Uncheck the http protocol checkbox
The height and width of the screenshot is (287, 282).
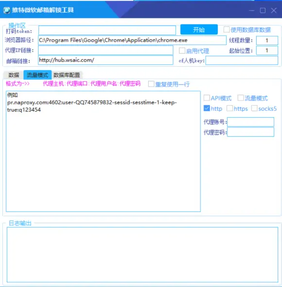207,108
